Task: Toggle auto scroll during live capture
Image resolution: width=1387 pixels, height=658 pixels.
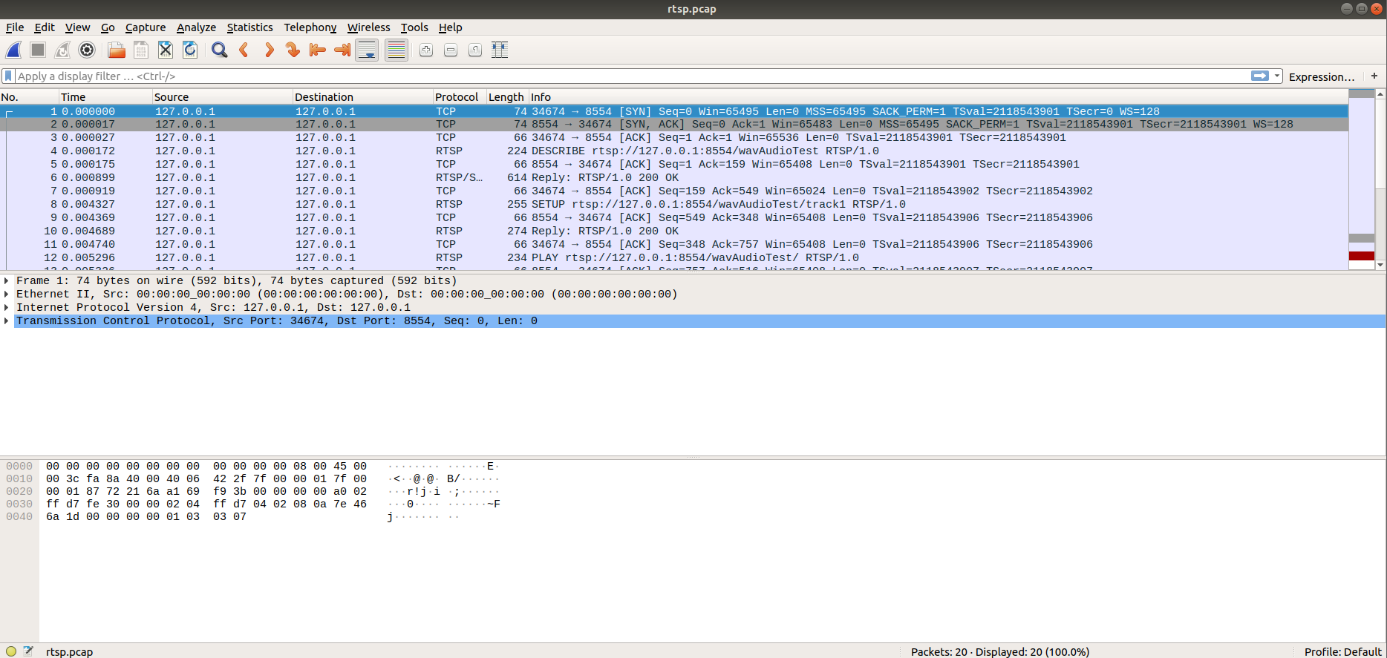Action: coord(367,50)
